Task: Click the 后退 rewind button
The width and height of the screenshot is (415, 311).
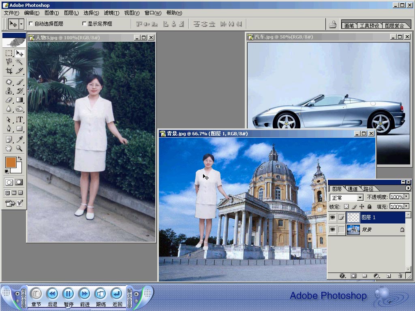Action: 52,294
